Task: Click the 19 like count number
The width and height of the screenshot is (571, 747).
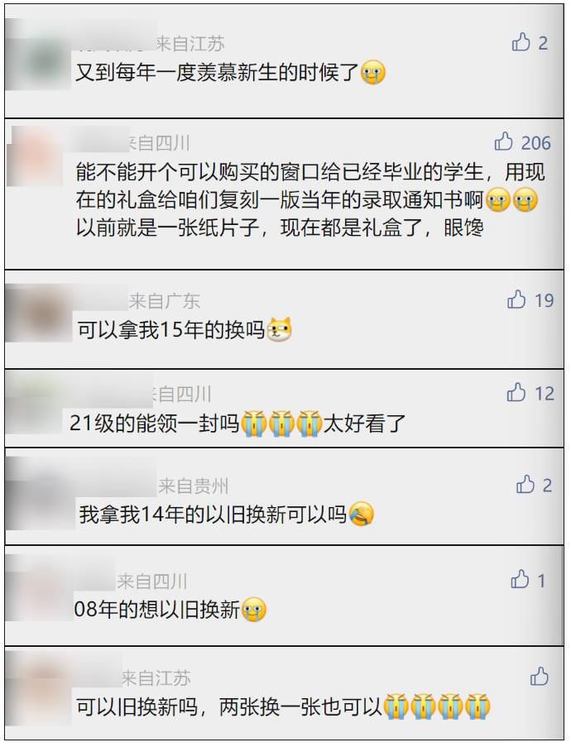Action: pos(544,300)
